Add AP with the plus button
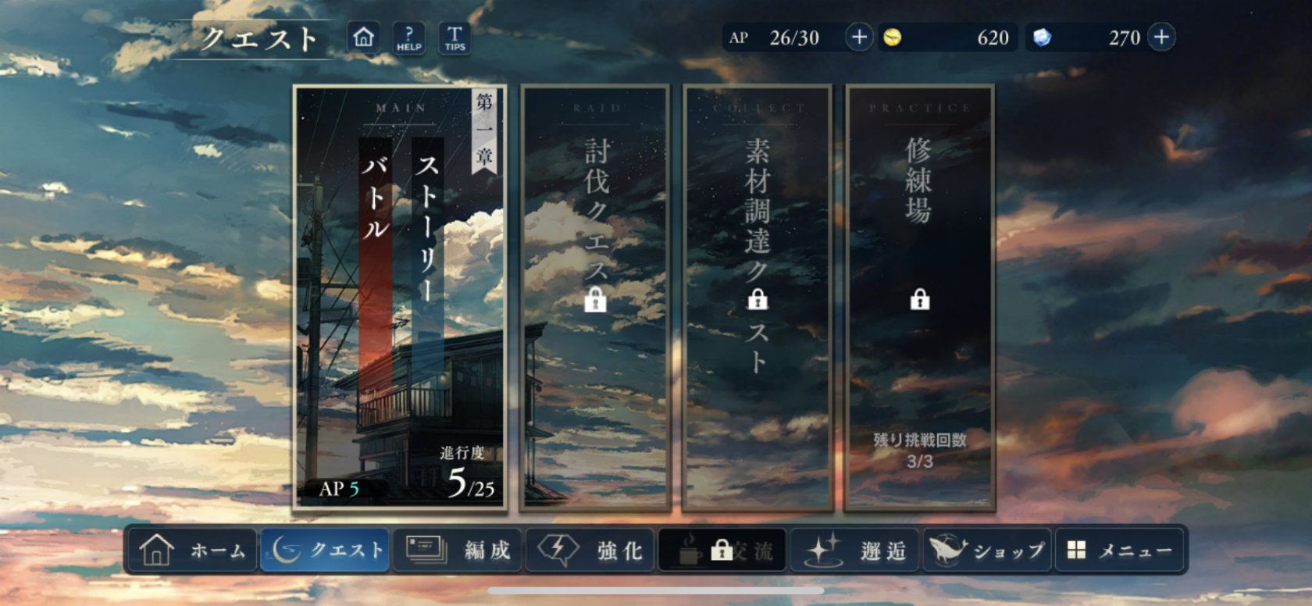The image size is (1312, 606). [x=859, y=37]
